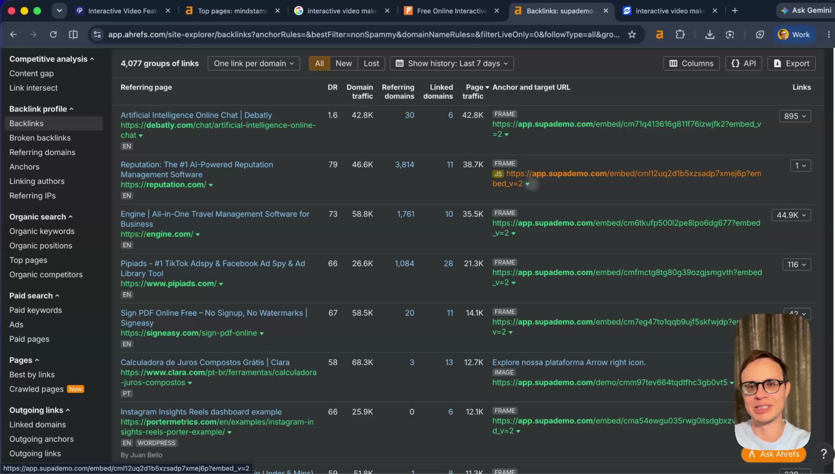Collapse the Pages sidebar section
The image size is (835, 474).
(x=24, y=360)
